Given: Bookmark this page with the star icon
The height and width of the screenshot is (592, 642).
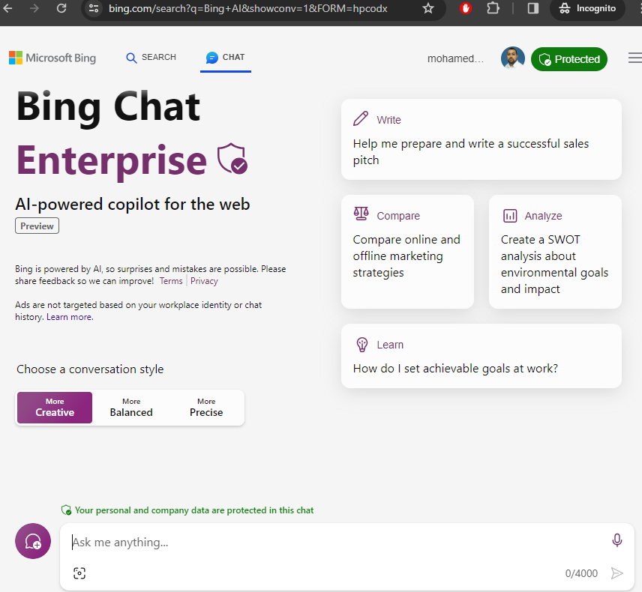Looking at the screenshot, I should (427, 8).
